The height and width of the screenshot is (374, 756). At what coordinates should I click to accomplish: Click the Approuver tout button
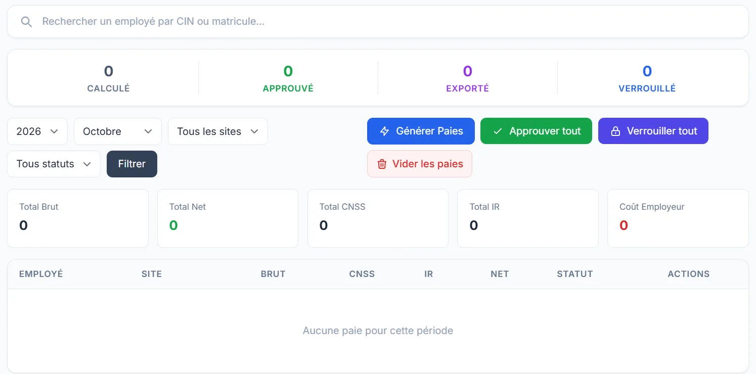536,131
